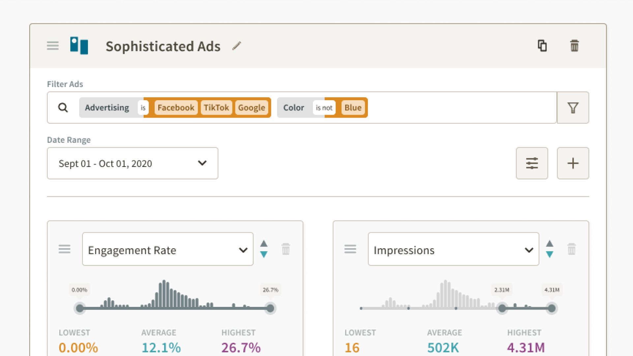Click the plus button to add metric

(573, 163)
